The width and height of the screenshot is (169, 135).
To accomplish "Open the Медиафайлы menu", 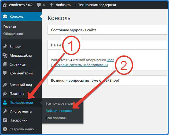I will [21, 56].
